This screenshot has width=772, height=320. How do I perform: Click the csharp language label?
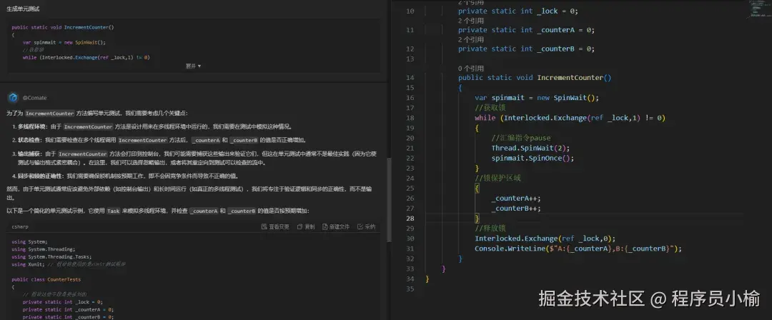click(x=20, y=227)
